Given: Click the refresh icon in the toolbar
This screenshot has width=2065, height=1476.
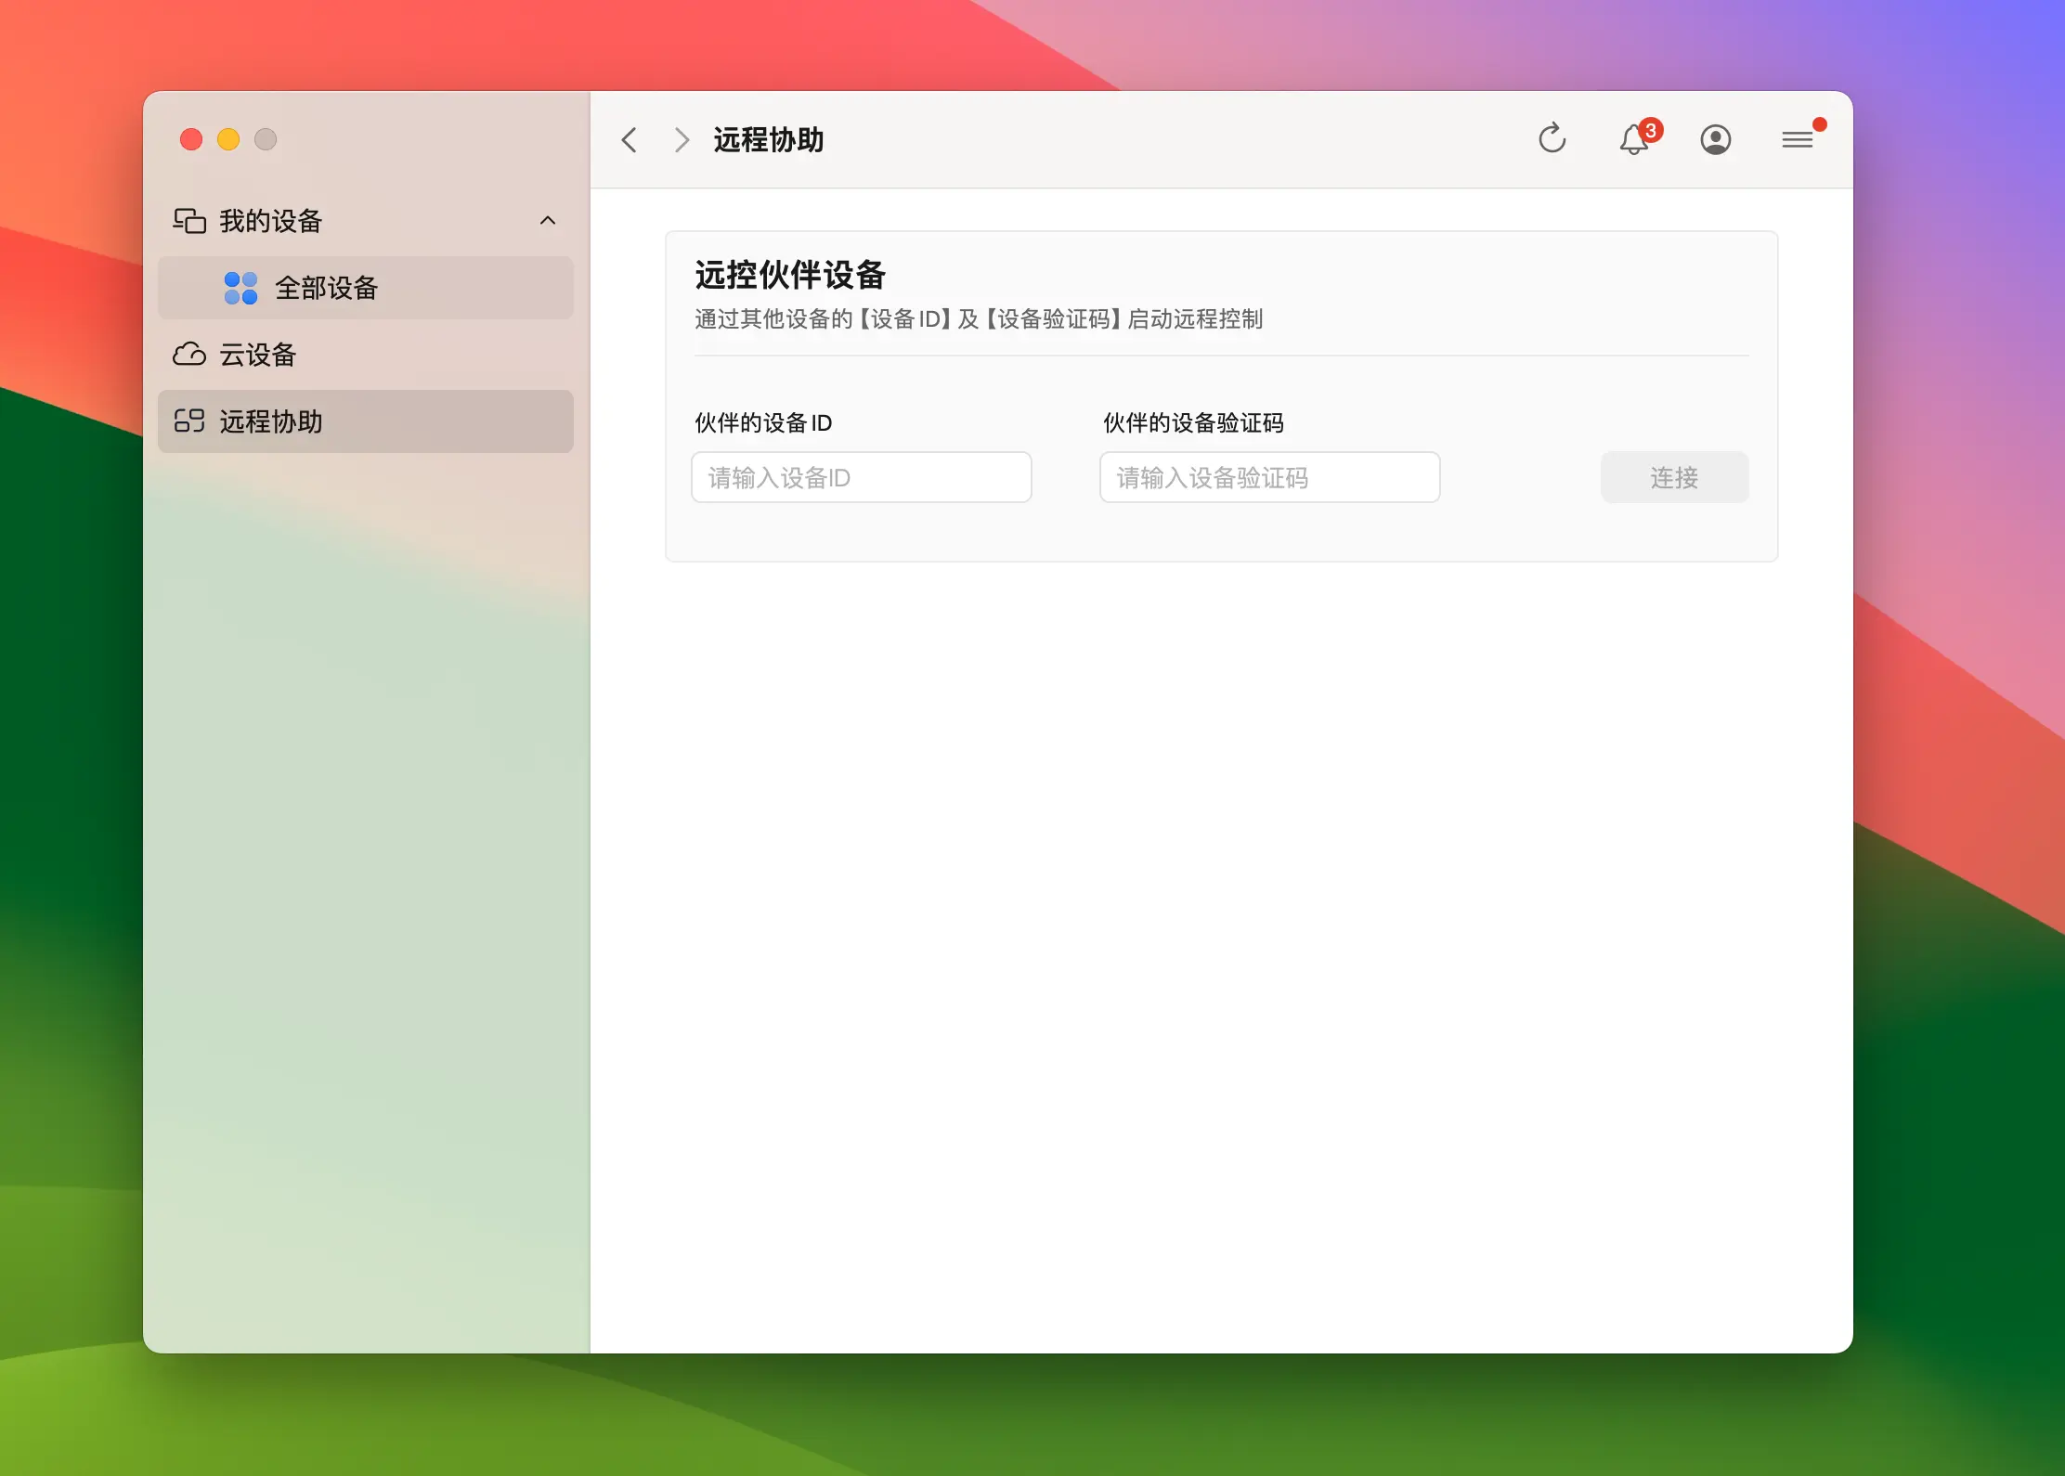Looking at the screenshot, I should (x=1552, y=139).
